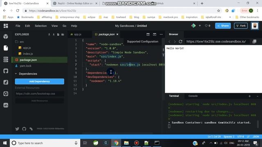Add a new terminal with plus icon

coord(249,96)
